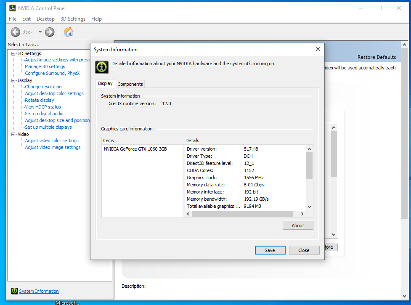Click the Memory bandwidth value 192.19 GB/s
The image size is (411, 305).
click(x=256, y=199)
